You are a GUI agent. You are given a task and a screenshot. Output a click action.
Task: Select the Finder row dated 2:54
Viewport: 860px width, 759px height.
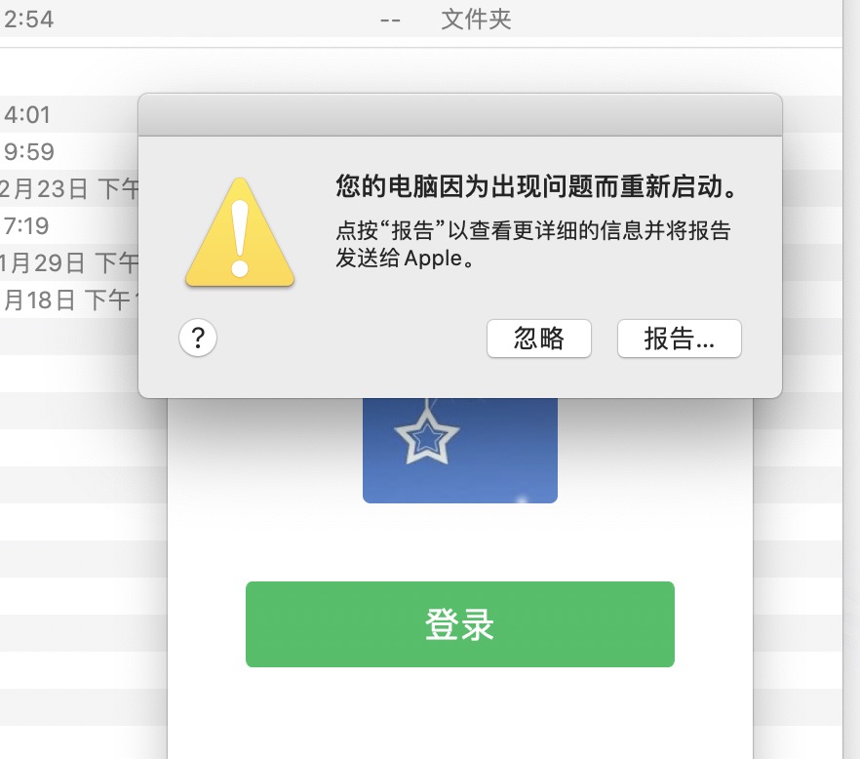pyautogui.click(x=420, y=20)
